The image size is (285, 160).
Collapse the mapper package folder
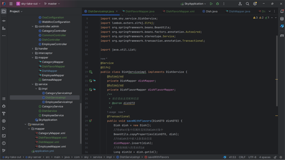point(33,58)
